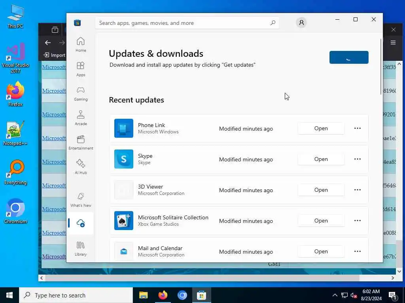Select the Visual Studio 2017 desktop shortcut

tap(15, 58)
